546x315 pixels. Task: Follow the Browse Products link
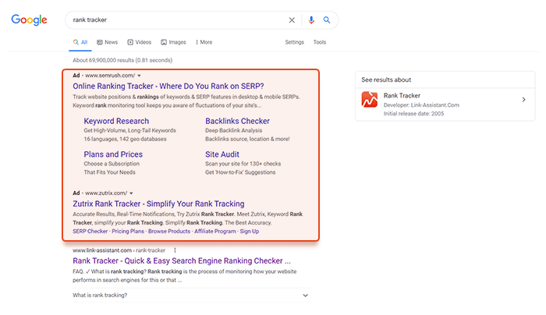pos(169,231)
